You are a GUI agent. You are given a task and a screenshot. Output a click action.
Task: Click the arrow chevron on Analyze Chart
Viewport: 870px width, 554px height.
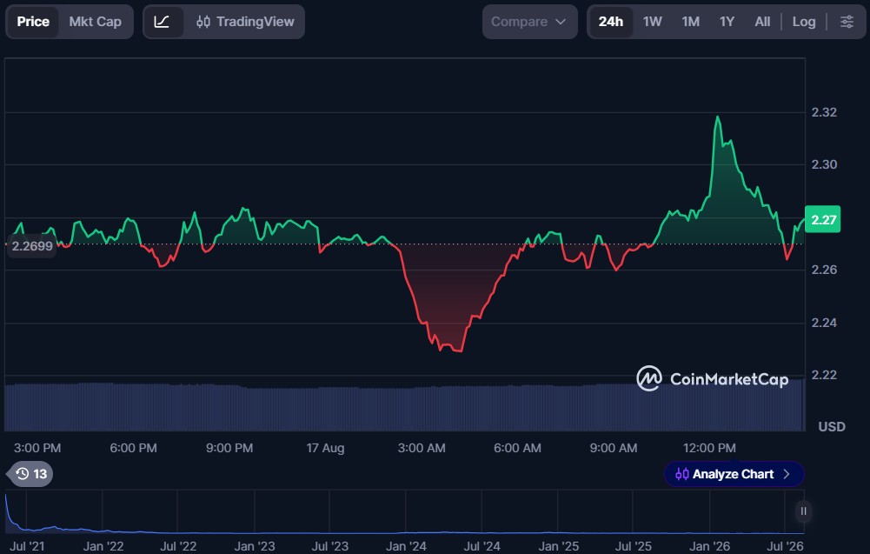tap(787, 474)
